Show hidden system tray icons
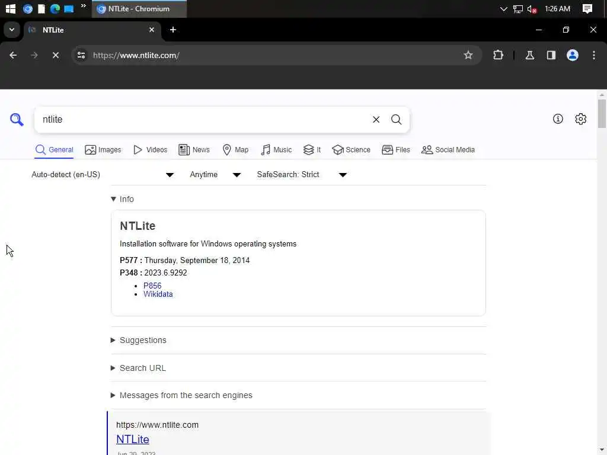This screenshot has width=607, height=455. tap(503, 9)
